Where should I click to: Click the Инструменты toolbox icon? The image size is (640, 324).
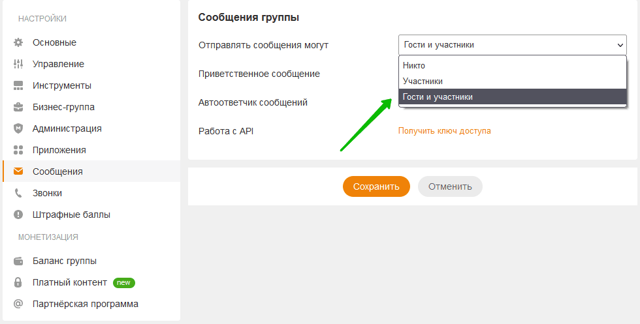point(18,85)
